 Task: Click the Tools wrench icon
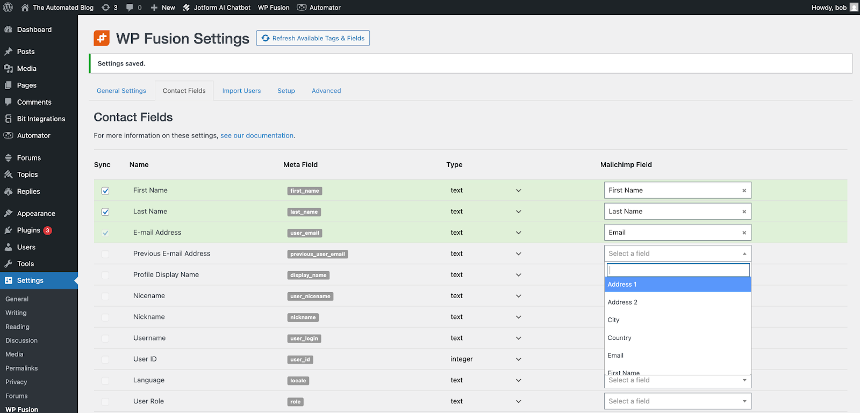tap(9, 264)
